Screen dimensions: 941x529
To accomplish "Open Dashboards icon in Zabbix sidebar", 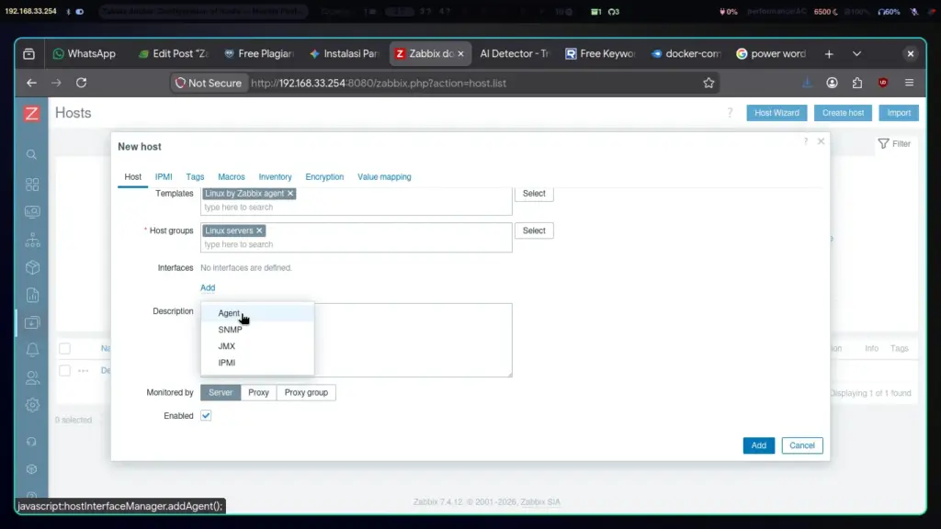I will pyautogui.click(x=32, y=184).
